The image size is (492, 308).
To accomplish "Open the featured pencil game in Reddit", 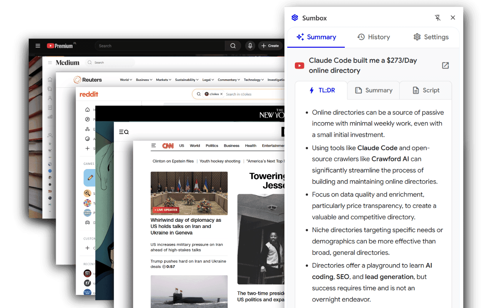I will pos(90,178).
